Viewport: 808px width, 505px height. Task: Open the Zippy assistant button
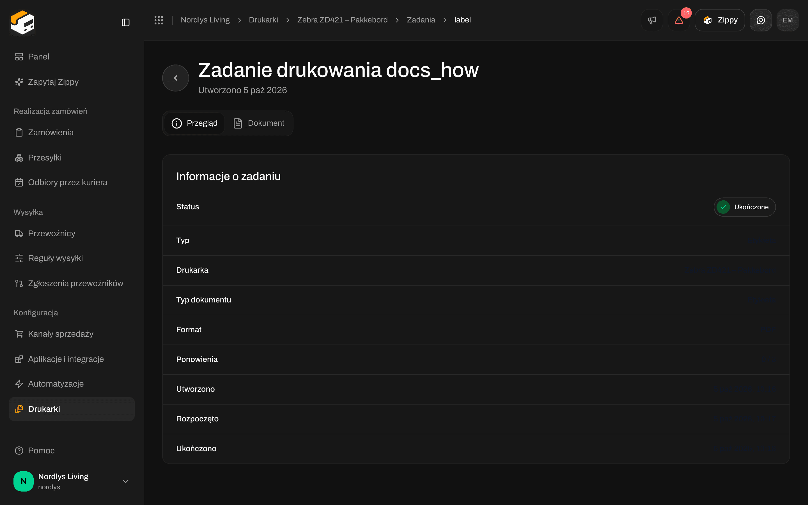pyautogui.click(x=720, y=20)
